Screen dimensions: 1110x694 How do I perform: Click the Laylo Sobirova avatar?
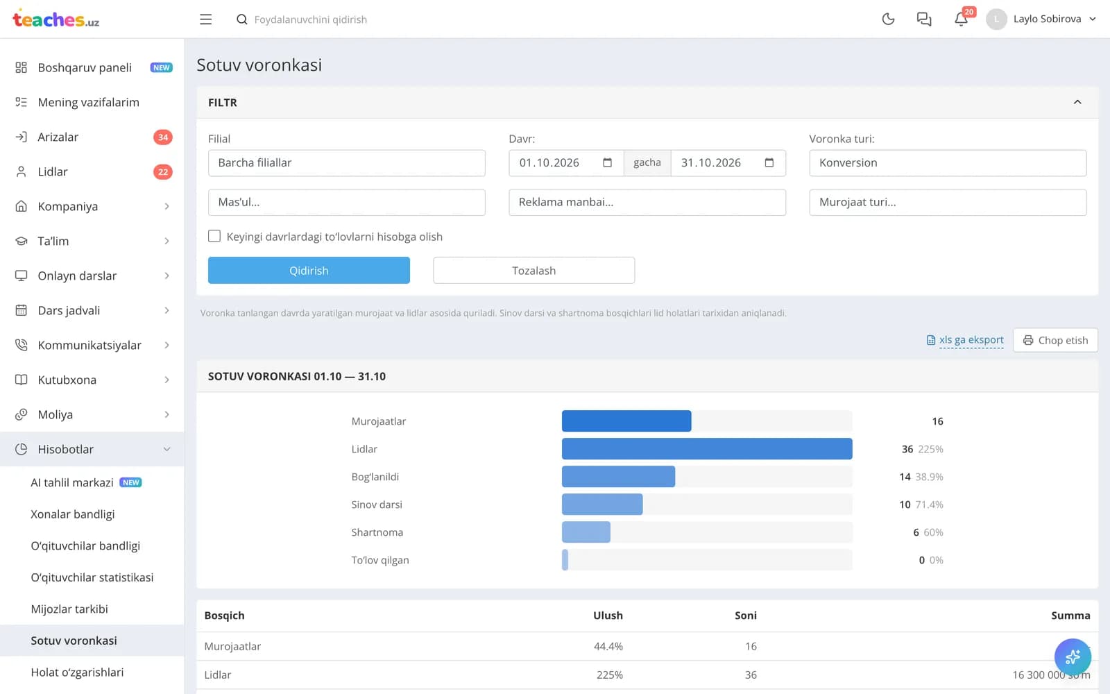[996, 19]
